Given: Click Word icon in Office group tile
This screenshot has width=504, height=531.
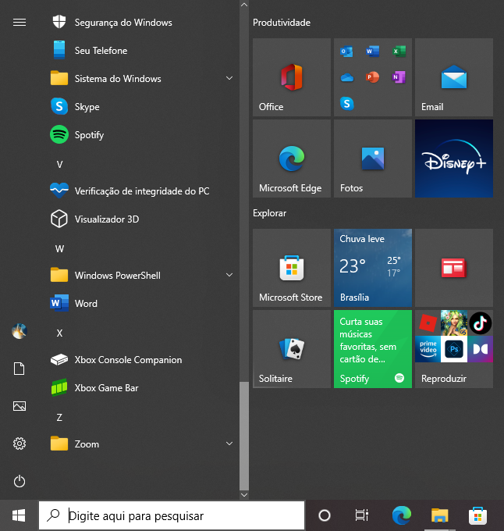Looking at the screenshot, I should coord(373,52).
